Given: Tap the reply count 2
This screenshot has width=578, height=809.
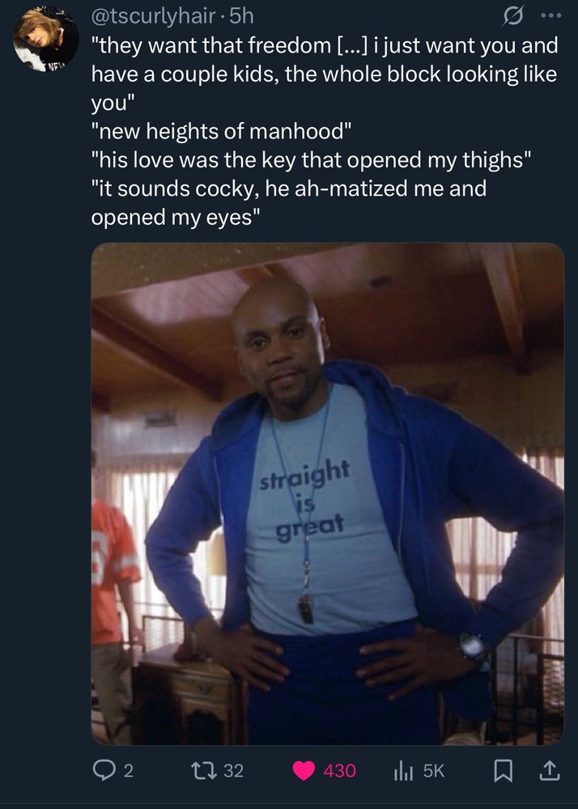Looking at the screenshot, I should (x=129, y=771).
